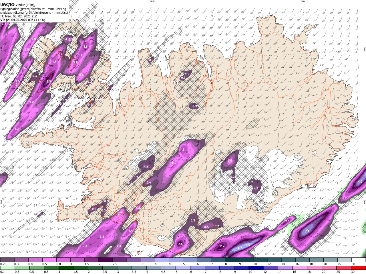Pick lower legend lilac swatch 14 to 16

[x=286, y=268]
